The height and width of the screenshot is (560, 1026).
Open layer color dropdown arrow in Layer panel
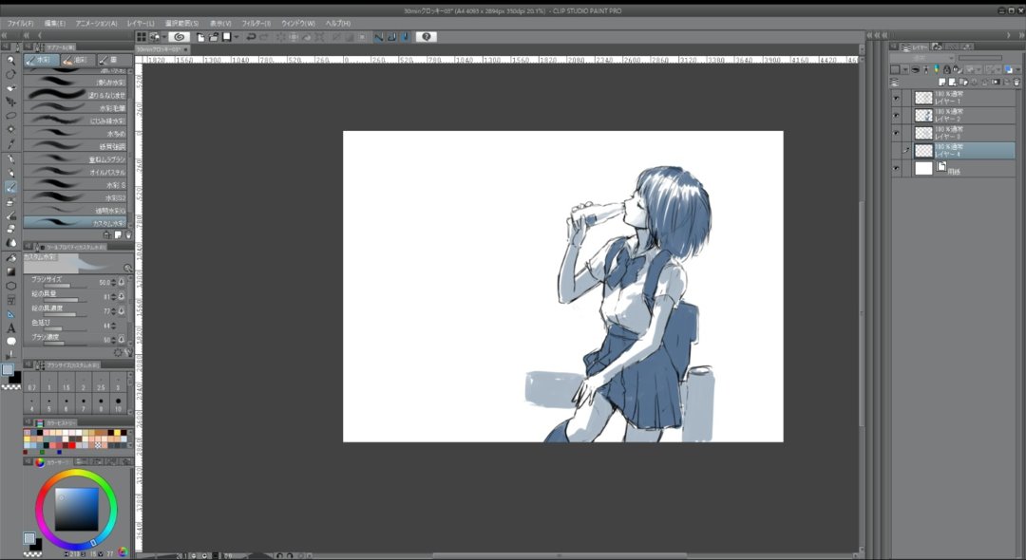pyautogui.click(x=1018, y=69)
